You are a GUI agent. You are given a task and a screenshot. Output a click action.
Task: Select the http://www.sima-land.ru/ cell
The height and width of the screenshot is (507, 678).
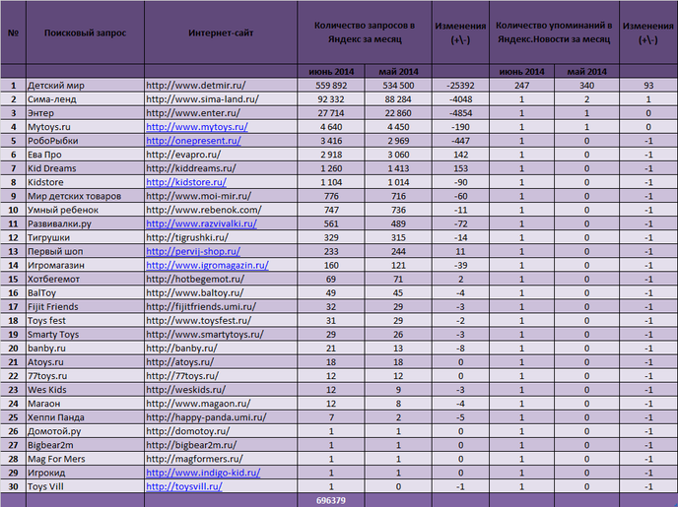pos(221,99)
